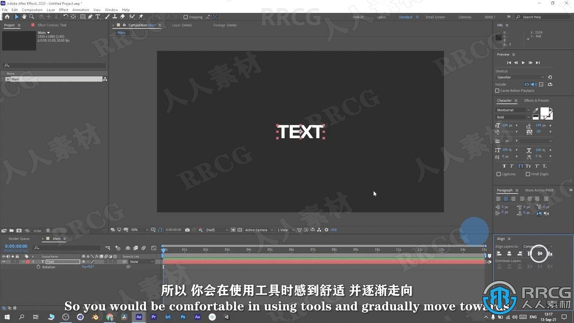Open Photoshop from the taskbar
574x323 pixels.
(183, 317)
